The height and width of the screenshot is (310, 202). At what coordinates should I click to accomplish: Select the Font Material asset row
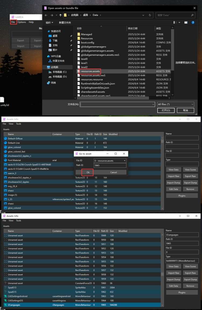pos(82,160)
